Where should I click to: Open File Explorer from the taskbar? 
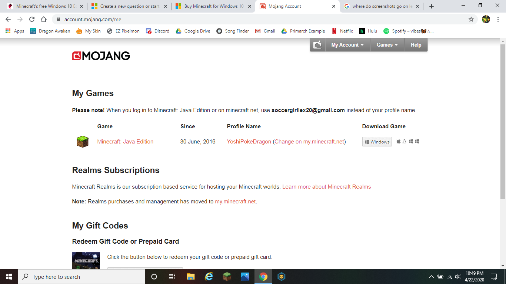190,277
